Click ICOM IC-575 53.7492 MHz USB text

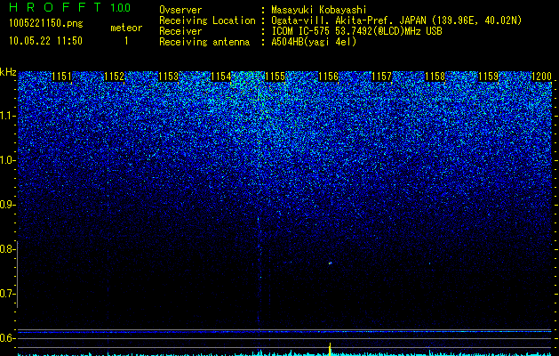[356, 31]
